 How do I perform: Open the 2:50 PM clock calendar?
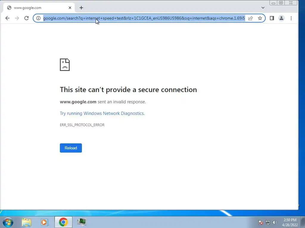click(x=290, y=222)
